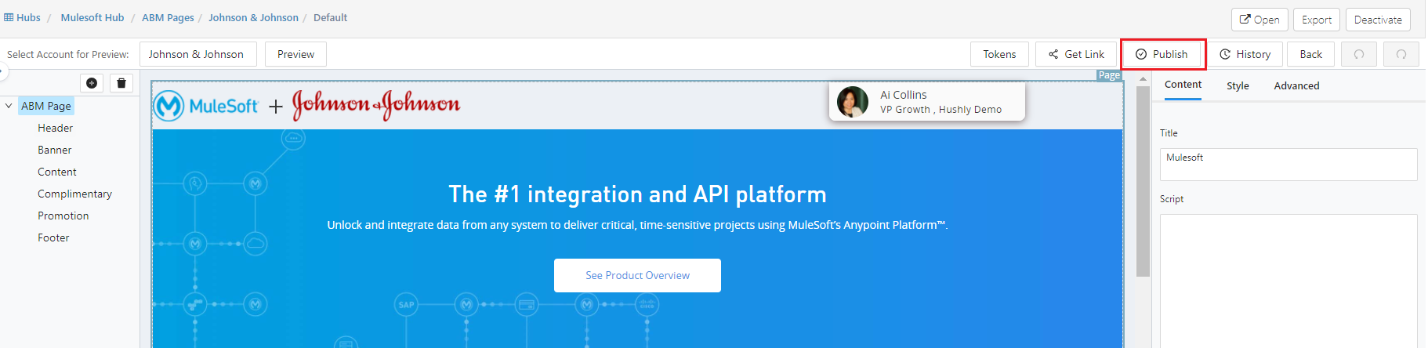Image resolution: width=1428 pixels, height=348 pixels.
Task: Click the Tokens button
Action: point(999,54)
